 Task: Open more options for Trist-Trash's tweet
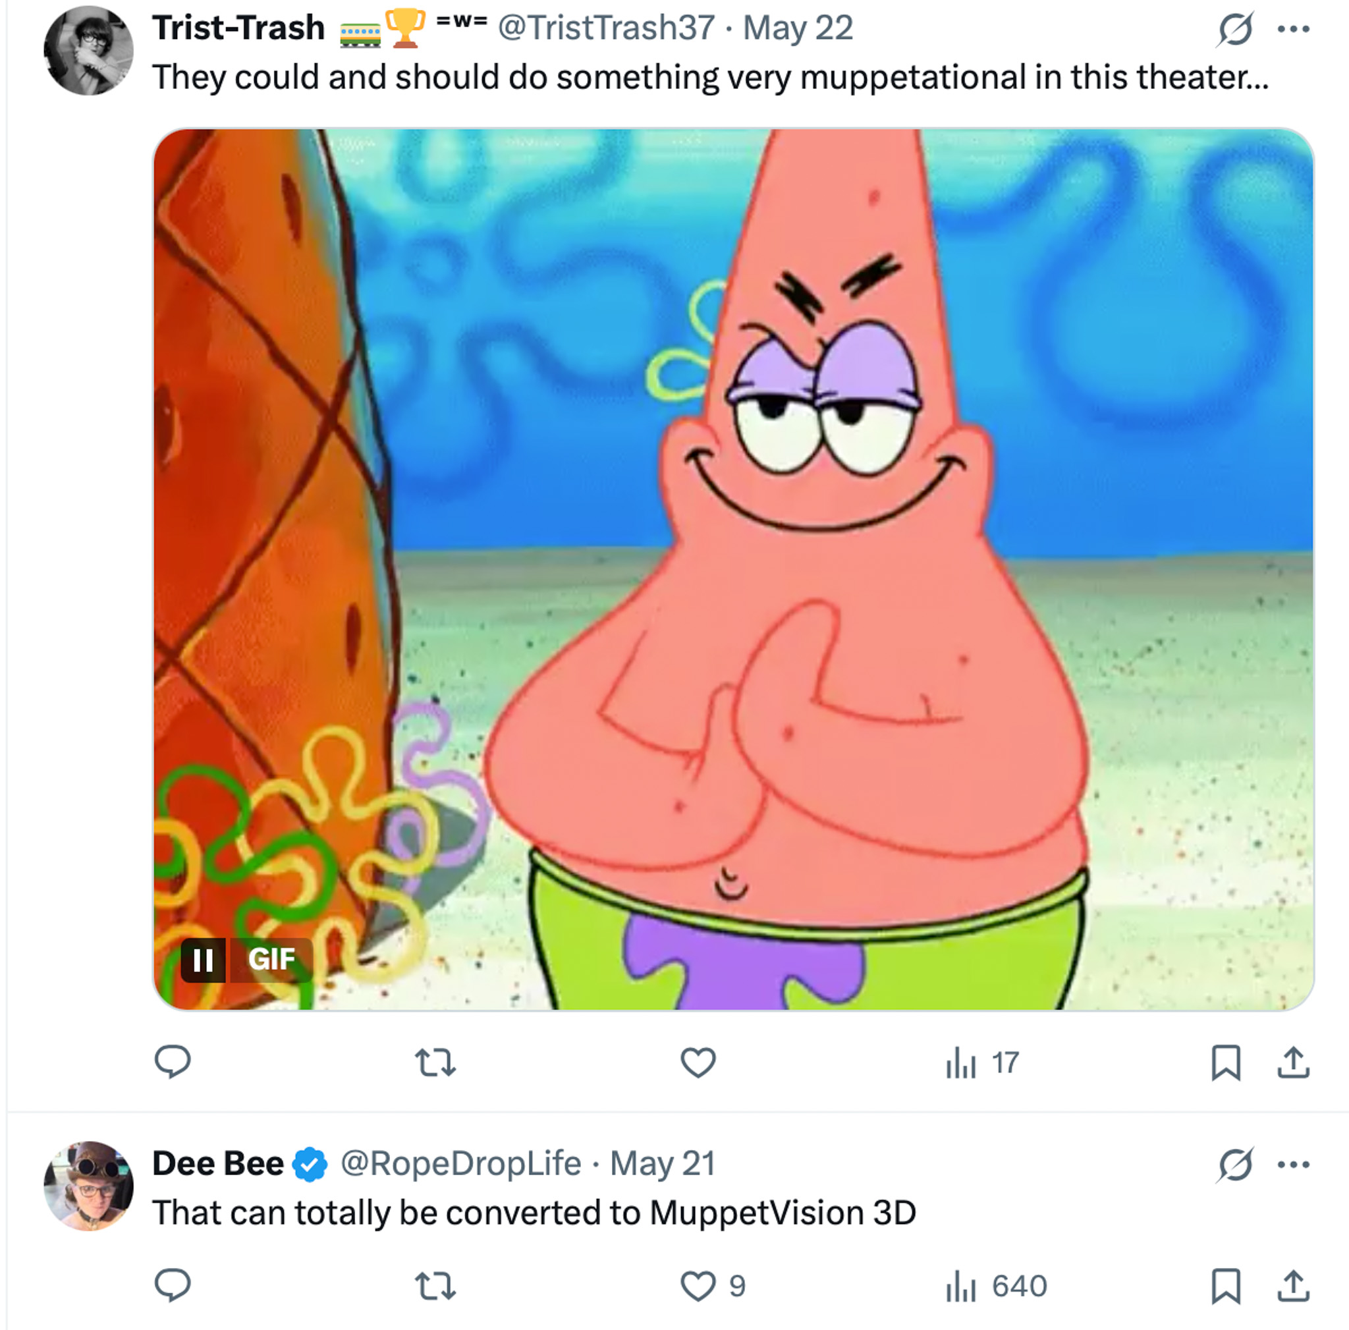click(x=1293, y=30)
